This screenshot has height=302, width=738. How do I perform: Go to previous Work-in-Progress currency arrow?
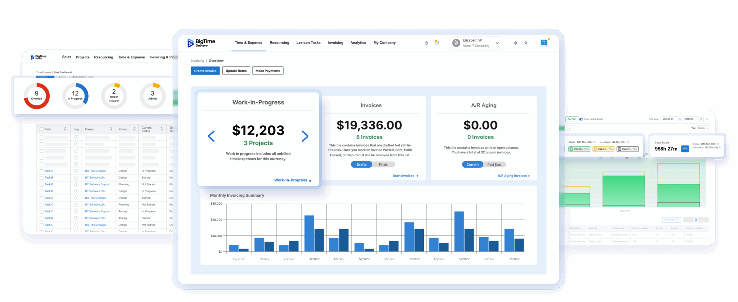(x=212, y=136)
